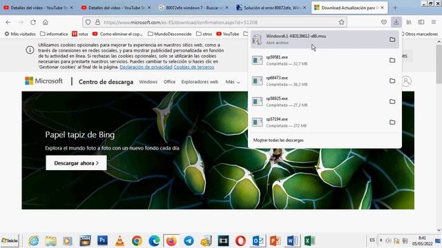Toggle the Firefox sidebar

pyautogui.click(x=421, y=22)
